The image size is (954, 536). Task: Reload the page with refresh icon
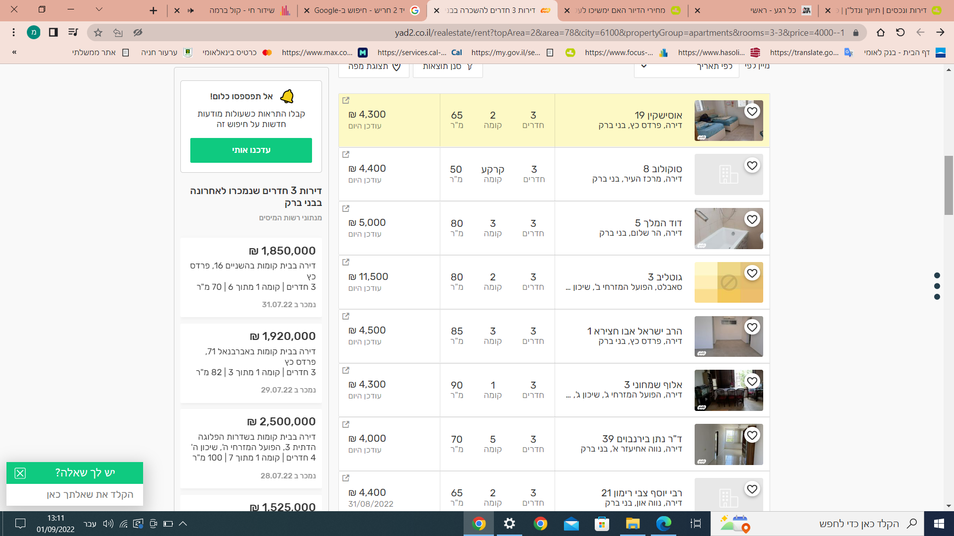[x=900, y=33]
